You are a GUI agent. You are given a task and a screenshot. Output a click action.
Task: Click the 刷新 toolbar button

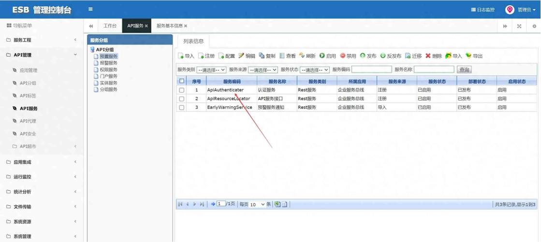[307, 56]
